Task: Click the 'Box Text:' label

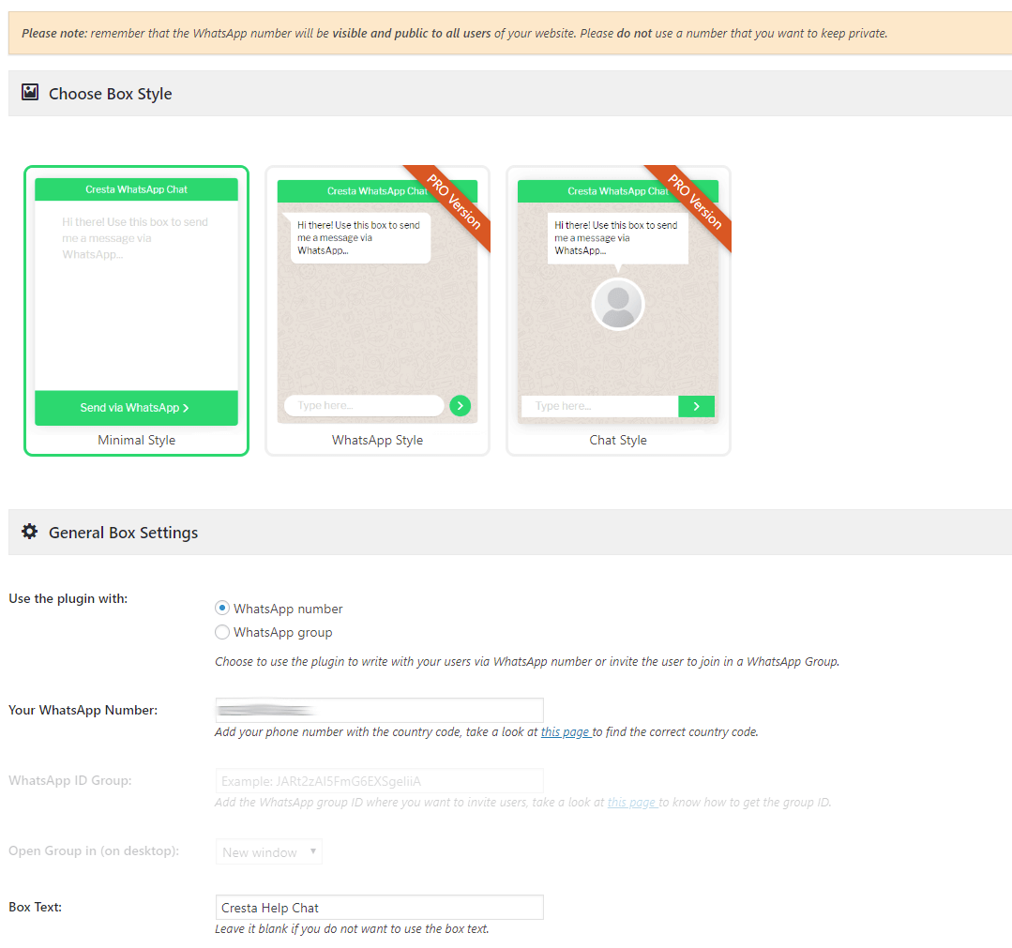Action: (x=35, y=907)
